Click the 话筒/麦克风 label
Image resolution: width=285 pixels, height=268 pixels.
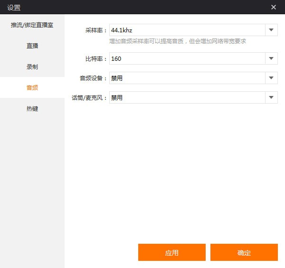89,97
